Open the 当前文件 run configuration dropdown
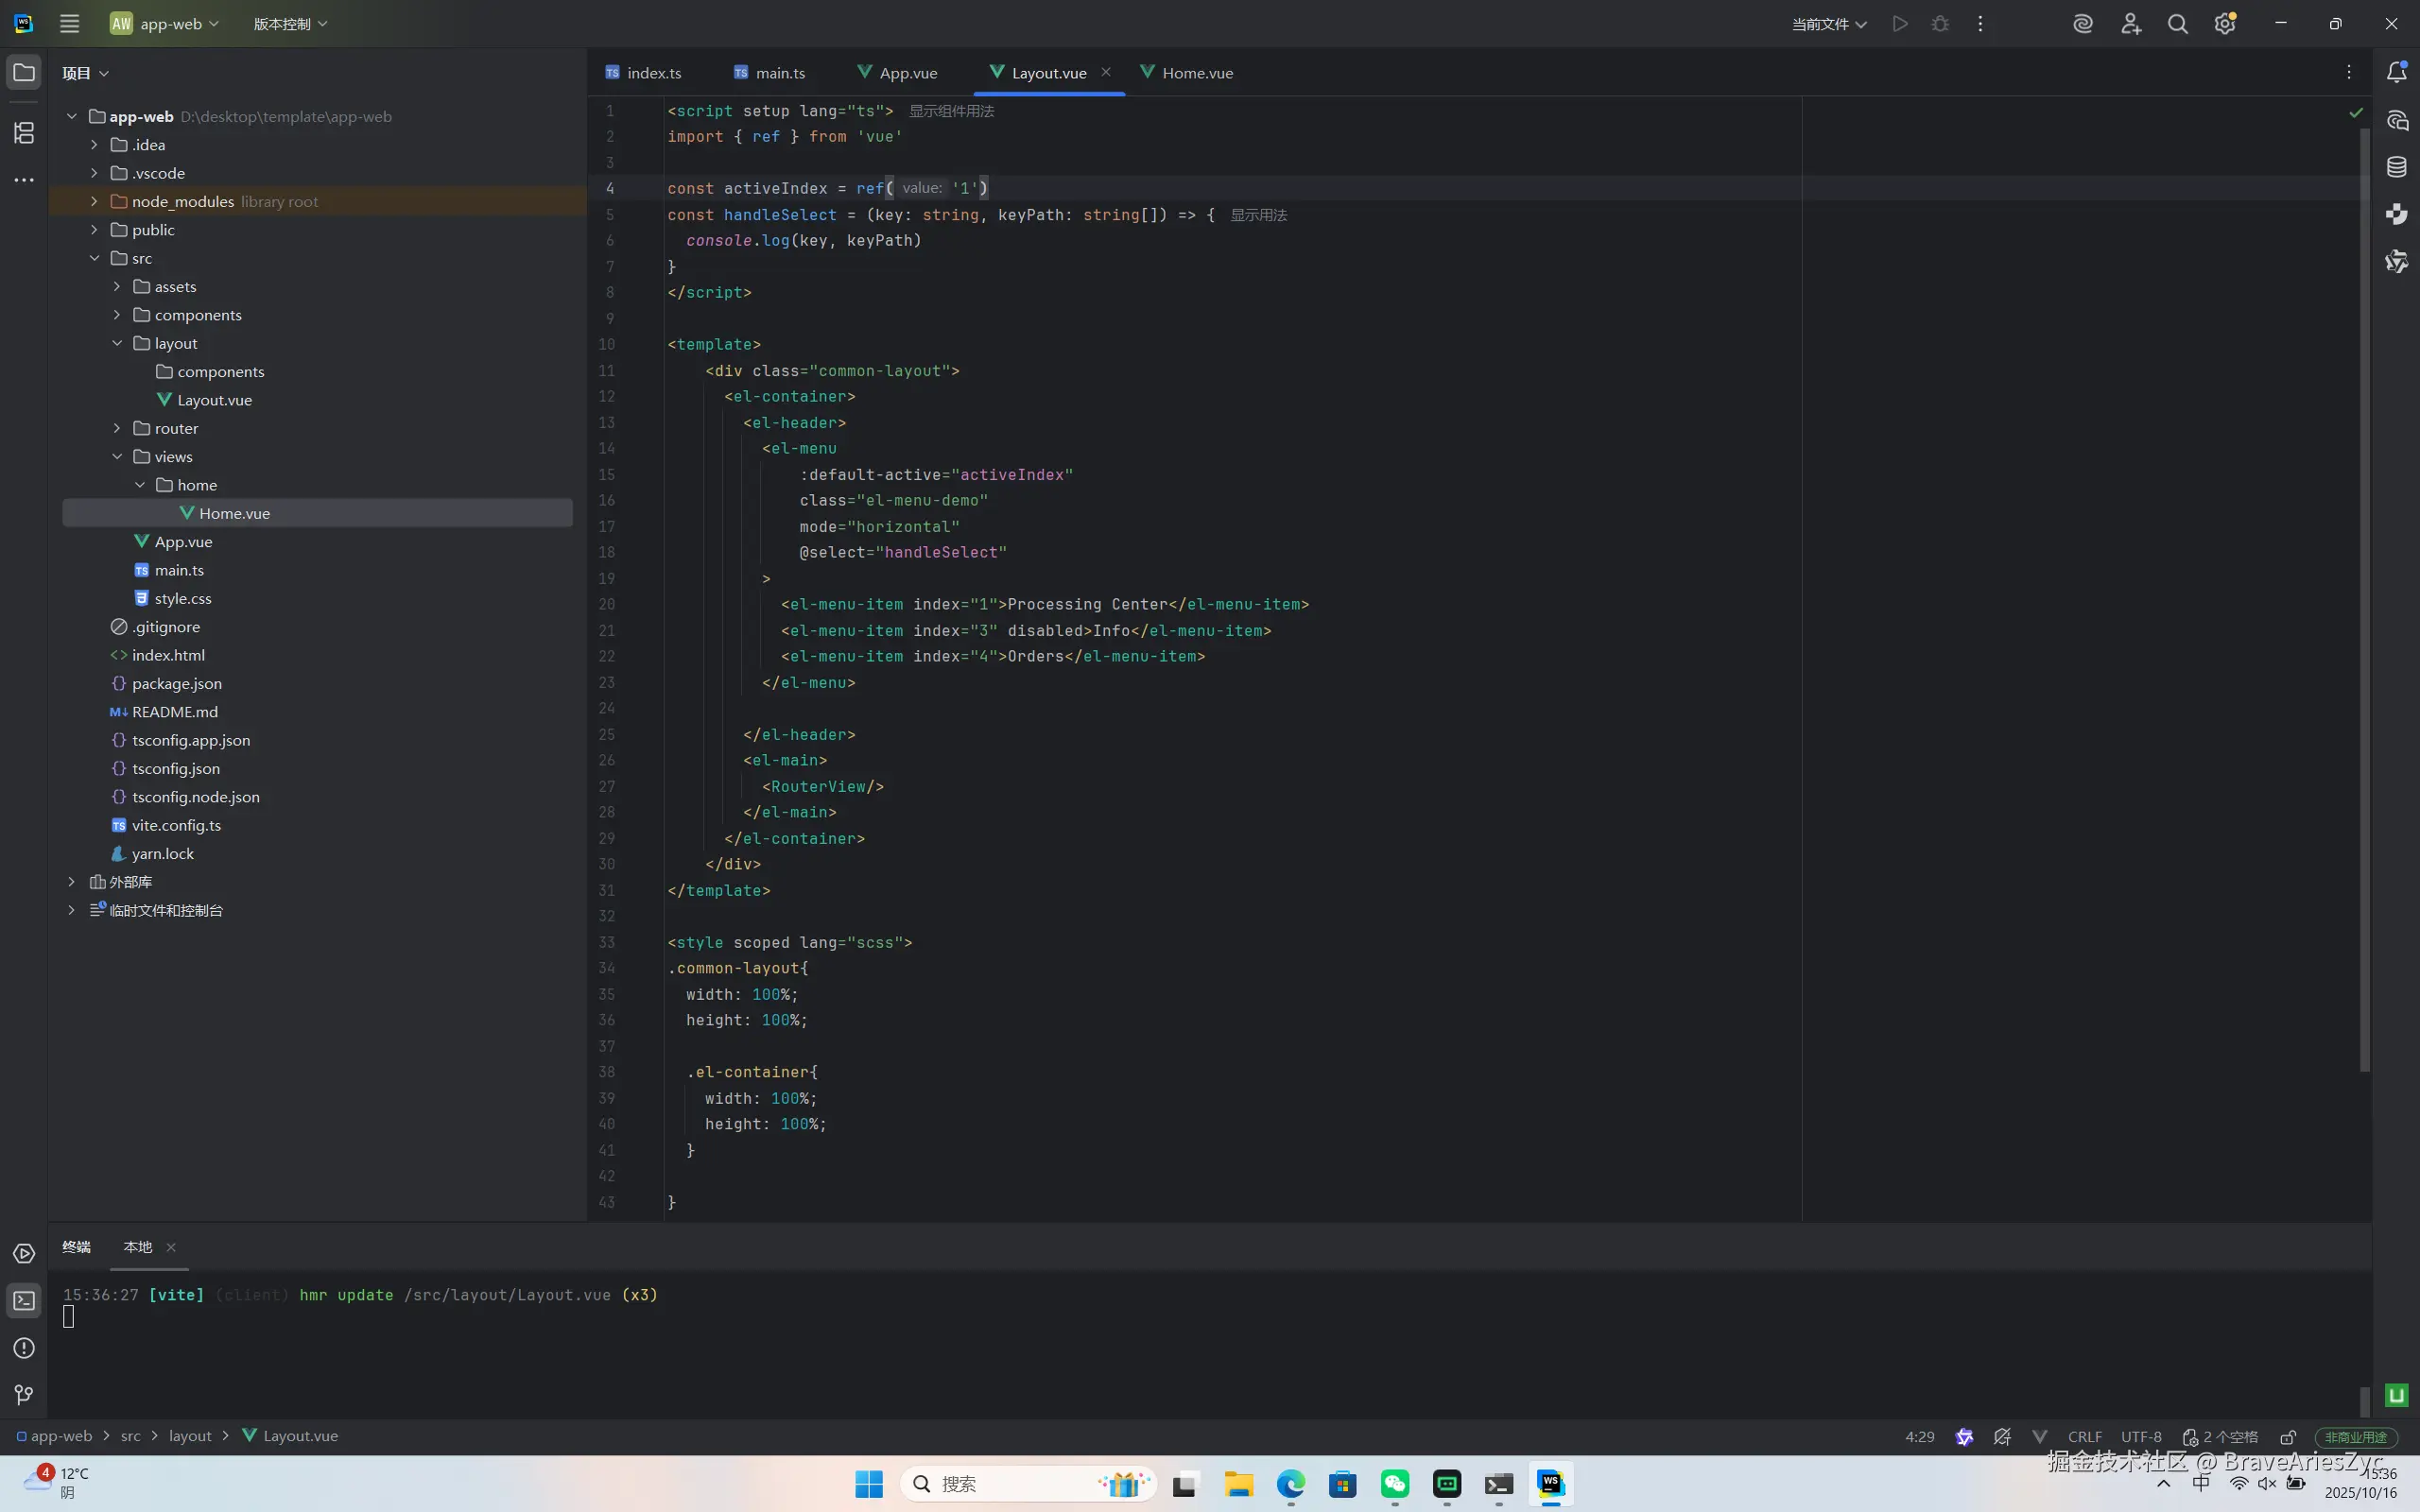Screen dimensions: 2420x1512 [1828, 24]
